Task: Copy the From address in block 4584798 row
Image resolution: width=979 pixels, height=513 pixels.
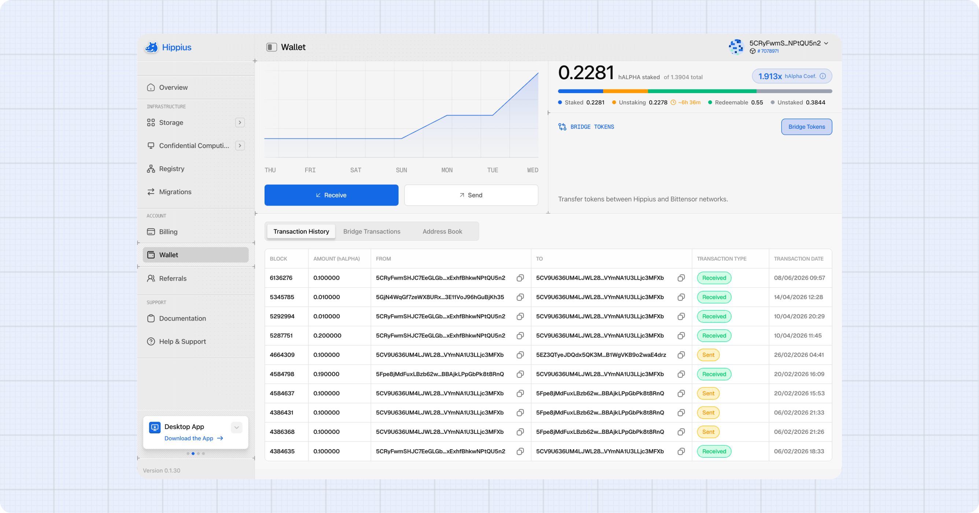Action: click(x=520, y=374)
